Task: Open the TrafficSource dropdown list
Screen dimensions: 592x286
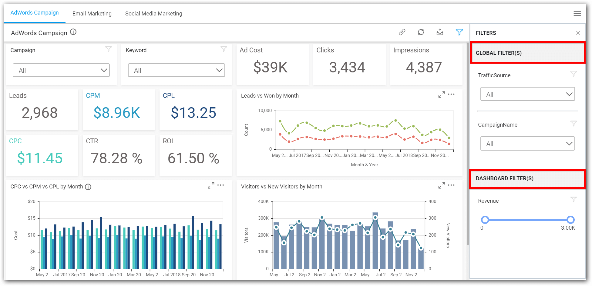Action: (x=527, y=94)
